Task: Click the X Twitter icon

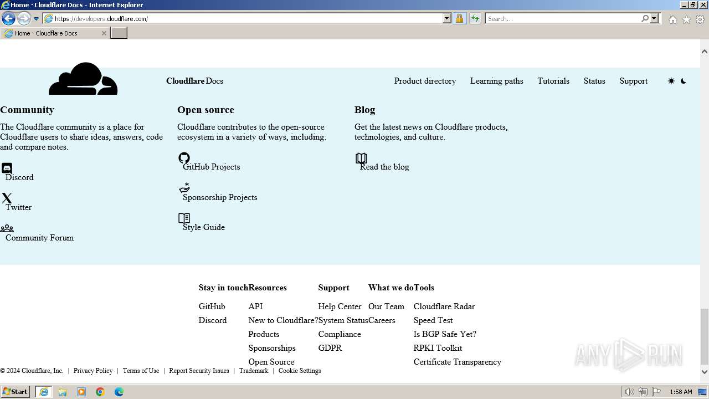Action: [x=7, y=198]
